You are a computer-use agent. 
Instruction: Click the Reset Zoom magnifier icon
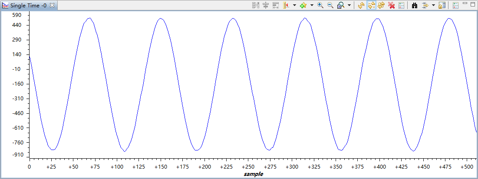341,5
